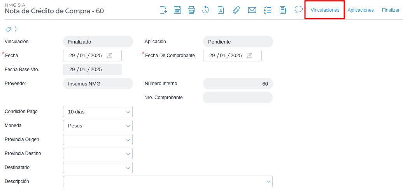
Task: Click the title Nota de Crédito de Compra - 60
Action: coord(54,11)
